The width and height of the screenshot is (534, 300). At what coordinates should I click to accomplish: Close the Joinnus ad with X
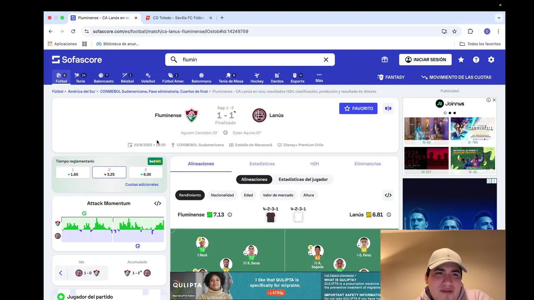click(x=494, y=100)
